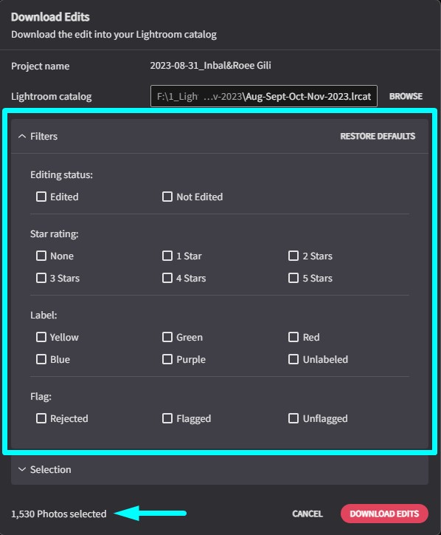Image resolution: width=441 pixels, height=535 pixels.
Task: Check the Unlabeled checkbox
Action: 294,359
